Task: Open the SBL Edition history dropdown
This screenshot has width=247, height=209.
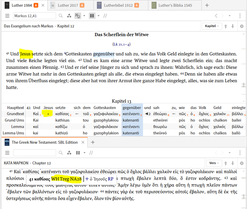Action: tap(229, 153)
